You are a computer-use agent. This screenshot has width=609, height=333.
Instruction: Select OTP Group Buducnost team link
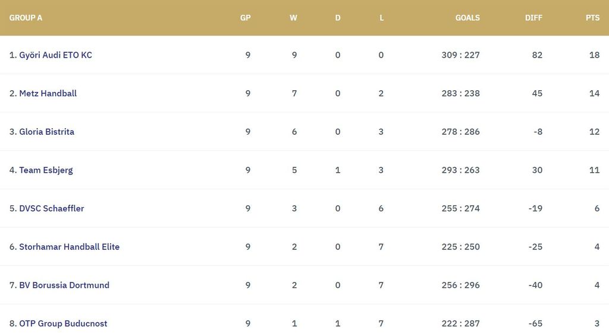(63, 324)
